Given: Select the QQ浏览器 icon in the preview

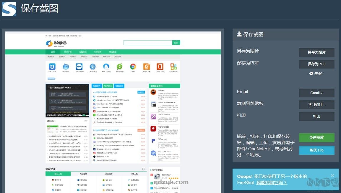Looking at the screenshot, I should [x=106, y=67].
